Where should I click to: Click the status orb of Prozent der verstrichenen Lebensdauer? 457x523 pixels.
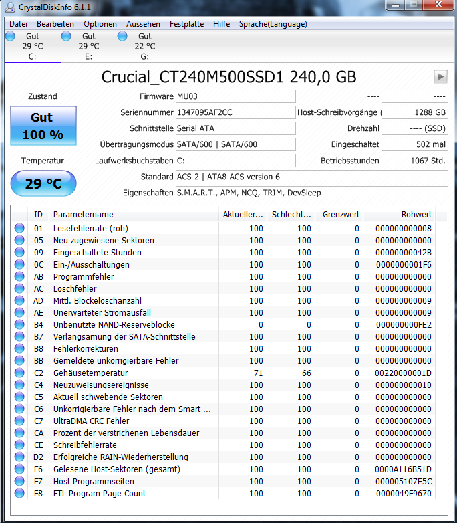coord(19,433)
